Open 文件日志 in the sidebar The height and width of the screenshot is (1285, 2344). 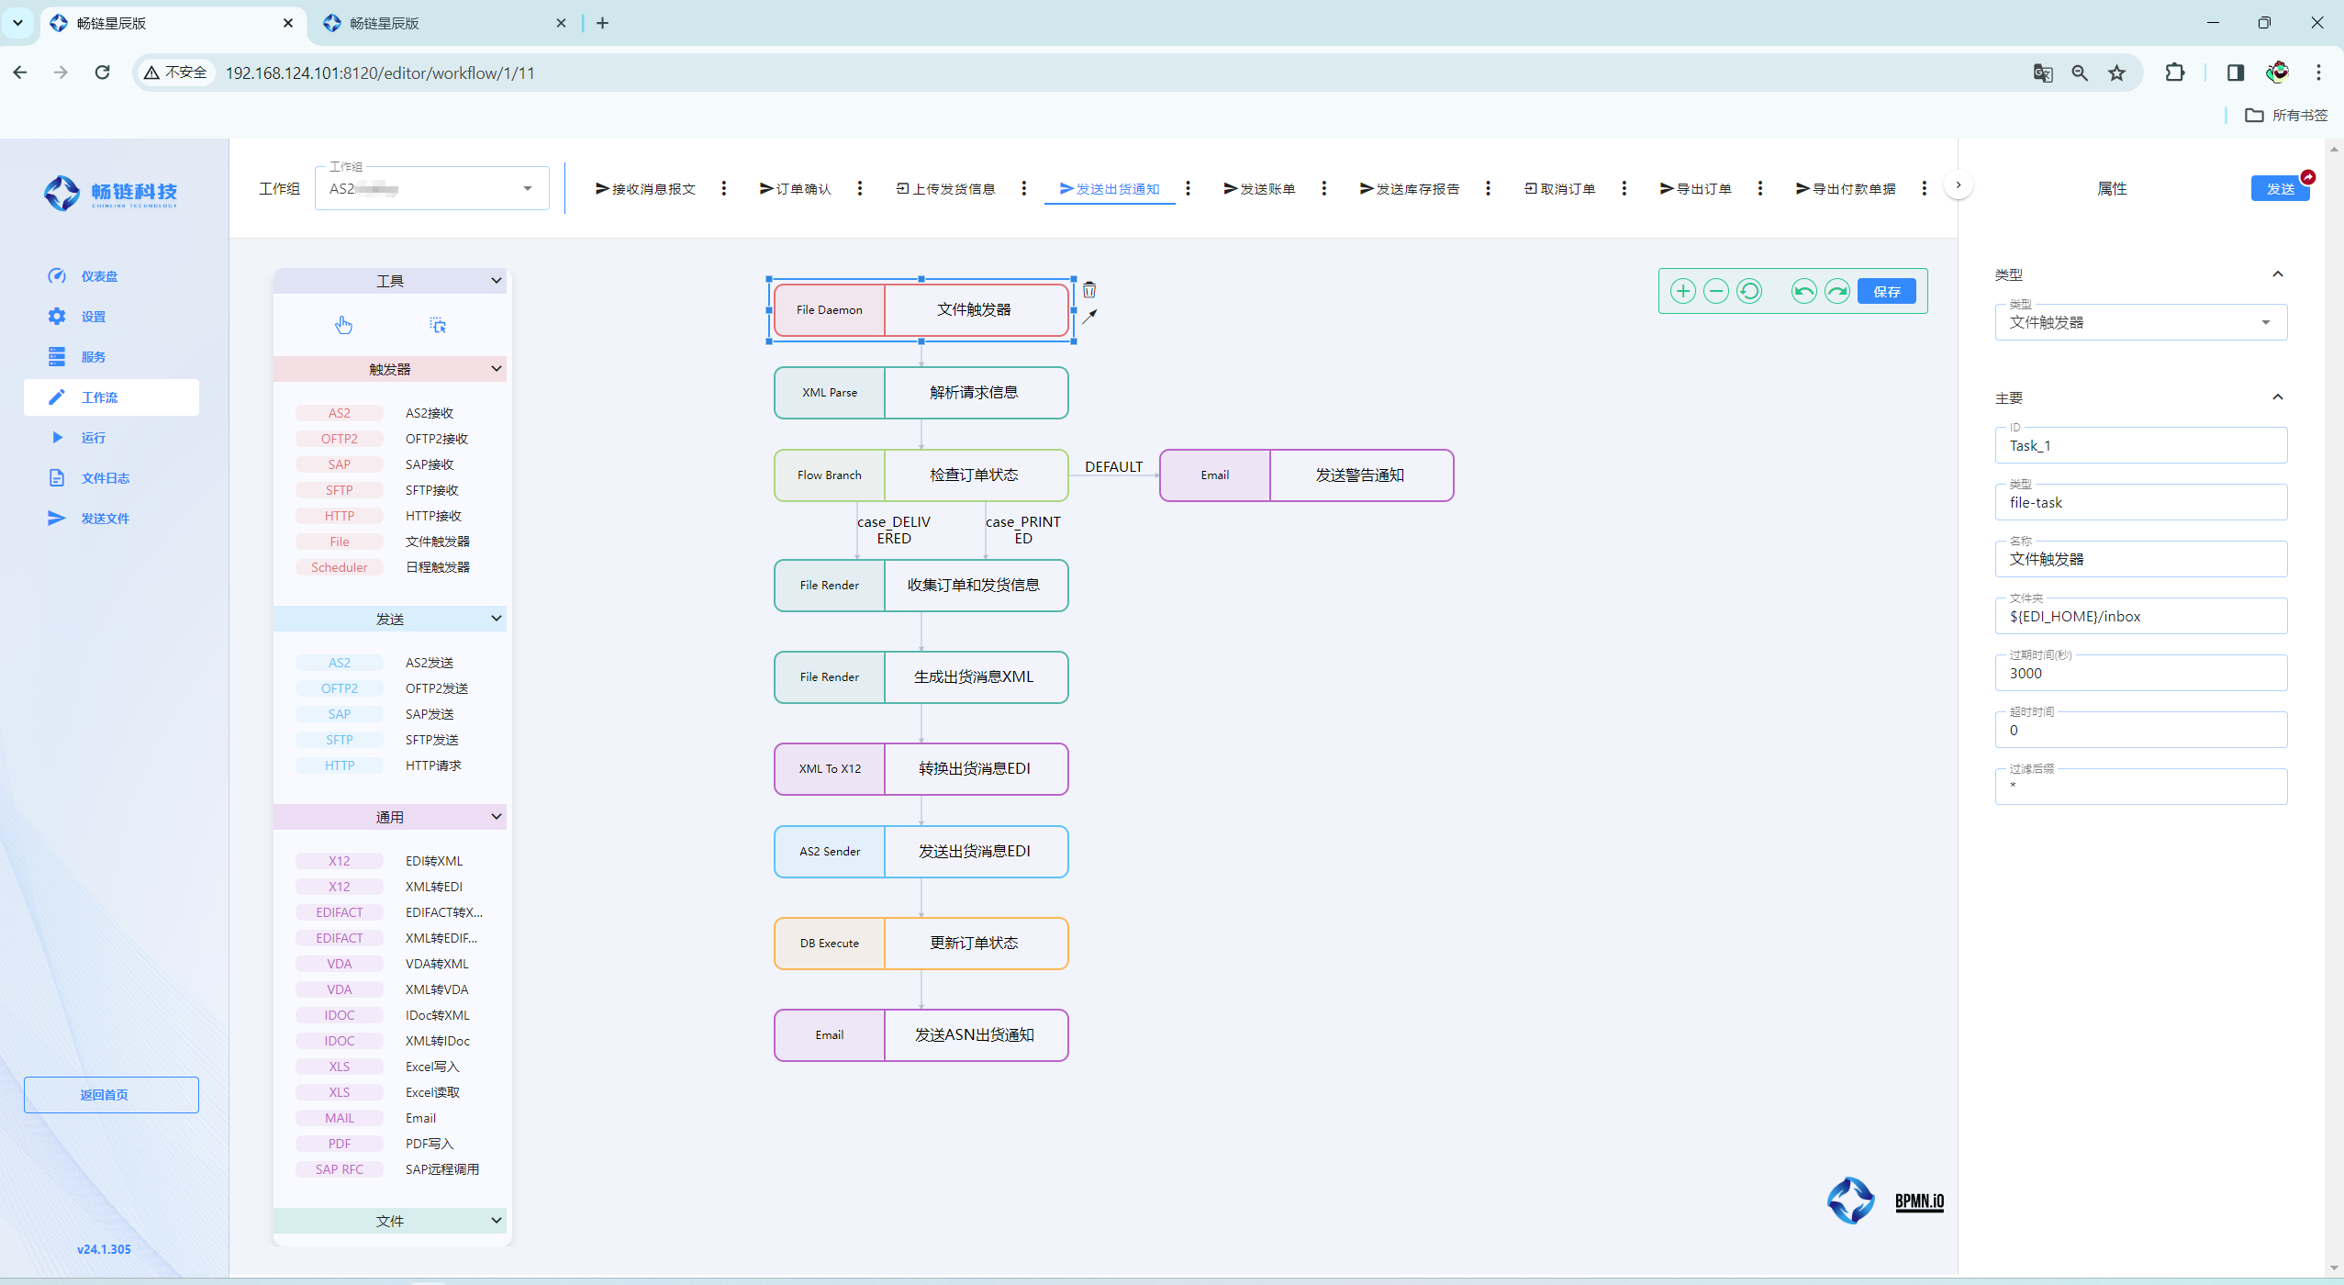pos(105,478)
